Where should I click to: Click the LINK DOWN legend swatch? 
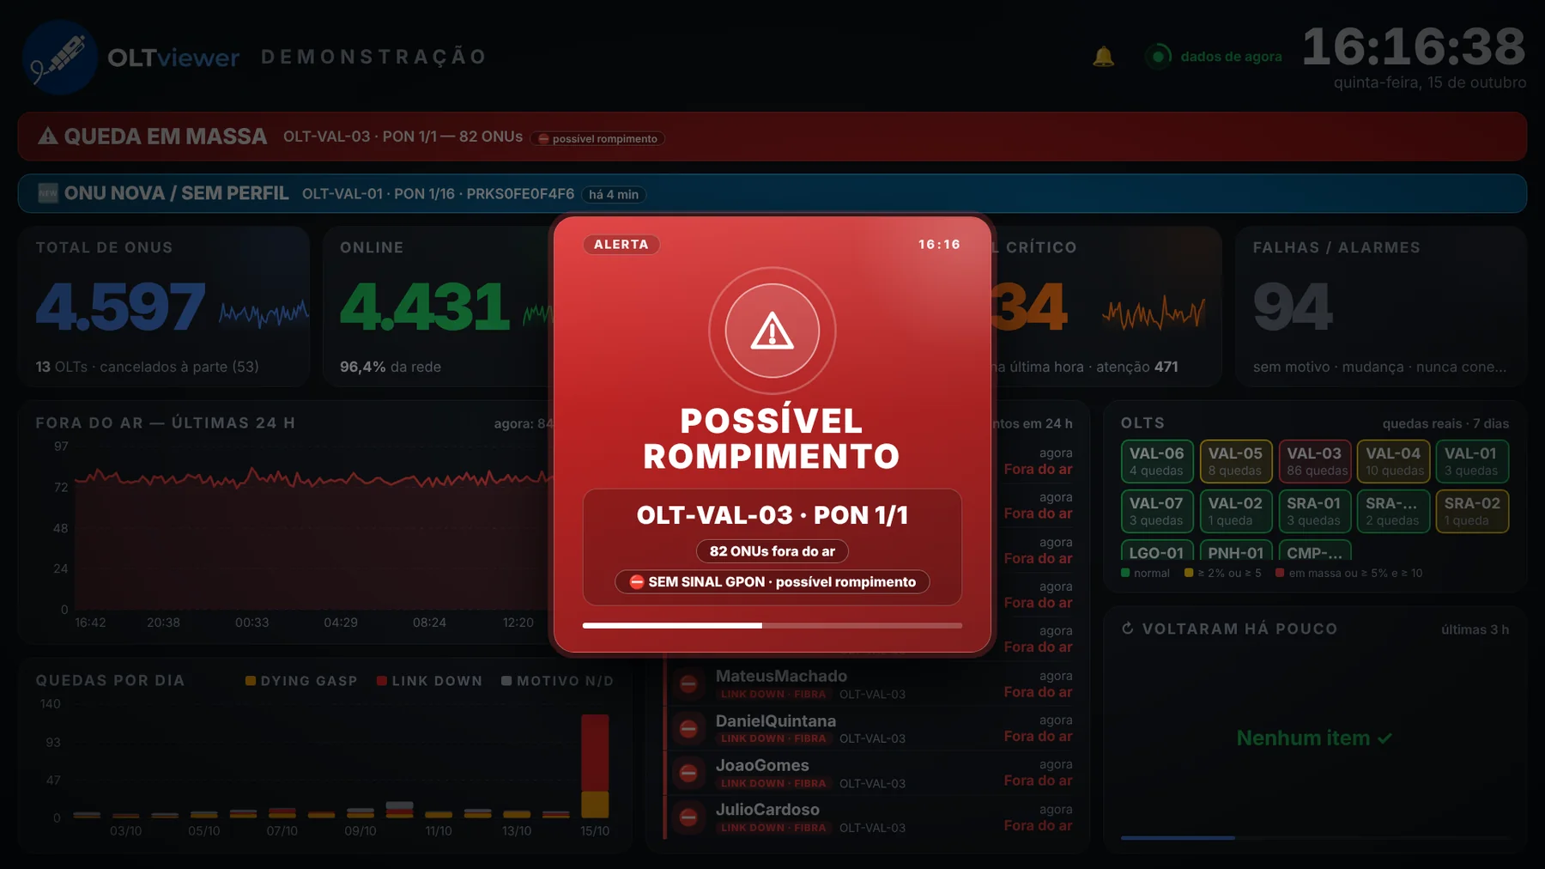point(382,681)
